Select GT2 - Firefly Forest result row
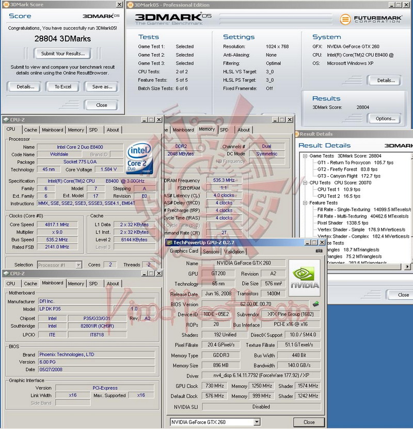Screen dimensions: 413x429 (347, 169)
